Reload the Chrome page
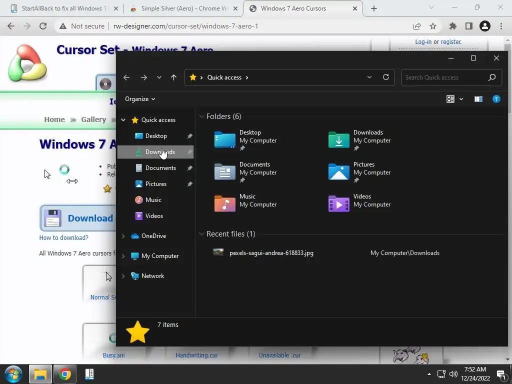Screen dimensions: 512x384 pos(43,26)
